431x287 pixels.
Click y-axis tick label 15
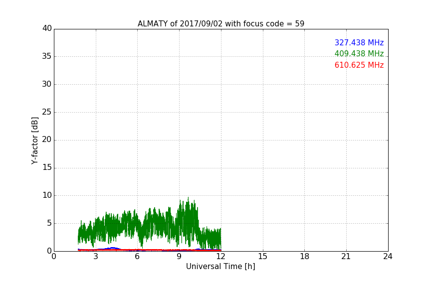(47, 167)
